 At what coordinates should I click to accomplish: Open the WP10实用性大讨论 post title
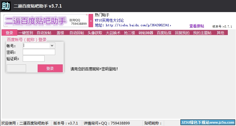click(109, 20)
